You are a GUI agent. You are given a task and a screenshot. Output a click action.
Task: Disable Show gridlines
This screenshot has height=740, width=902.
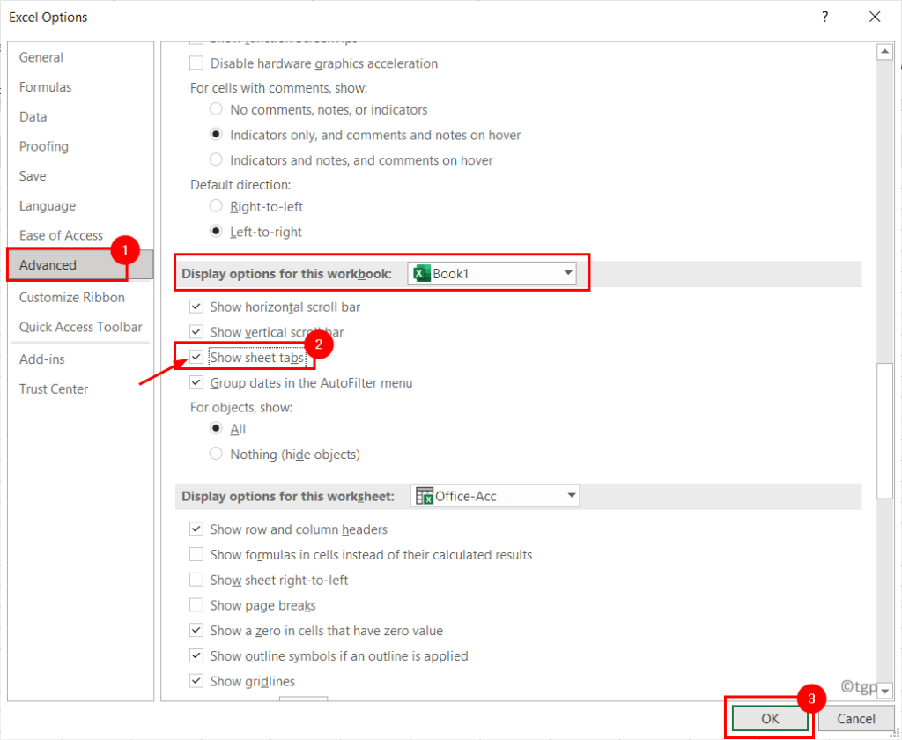(196, 681)
